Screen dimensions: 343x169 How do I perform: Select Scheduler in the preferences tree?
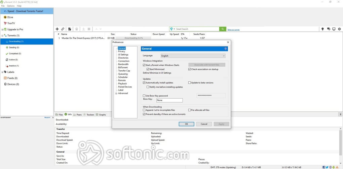pos(123,77)
